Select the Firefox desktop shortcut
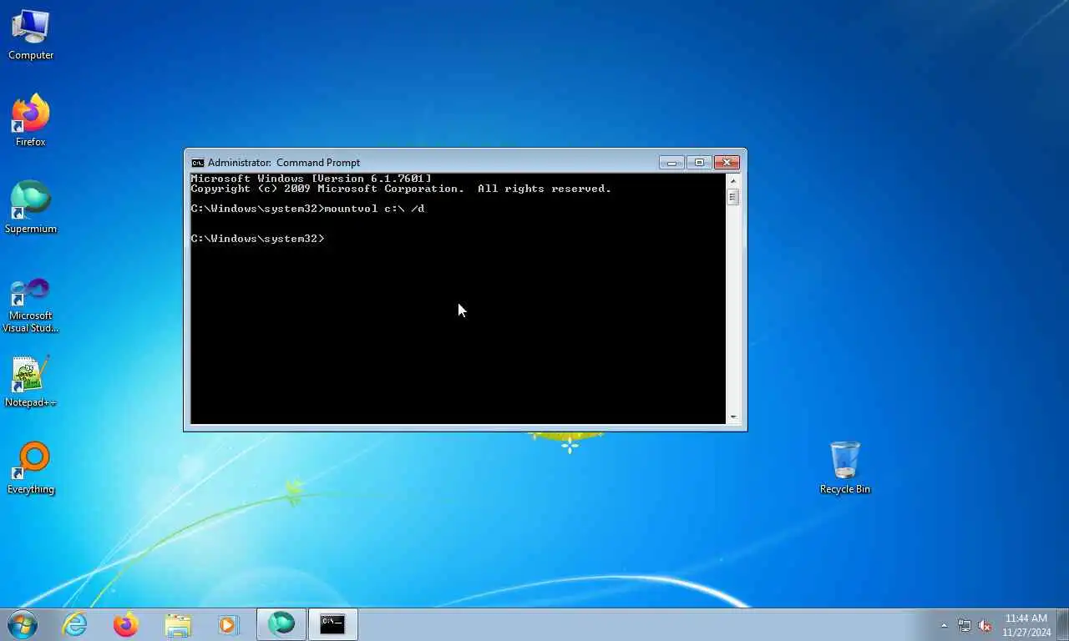This screenshot has width=1069, height=641. (x=31, y=122)
